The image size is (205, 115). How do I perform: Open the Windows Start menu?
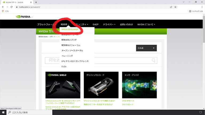[3, 112]
